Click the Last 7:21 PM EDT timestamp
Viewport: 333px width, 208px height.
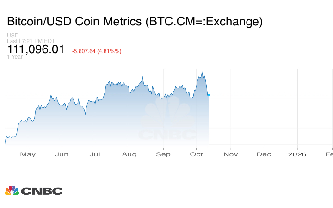31,41
